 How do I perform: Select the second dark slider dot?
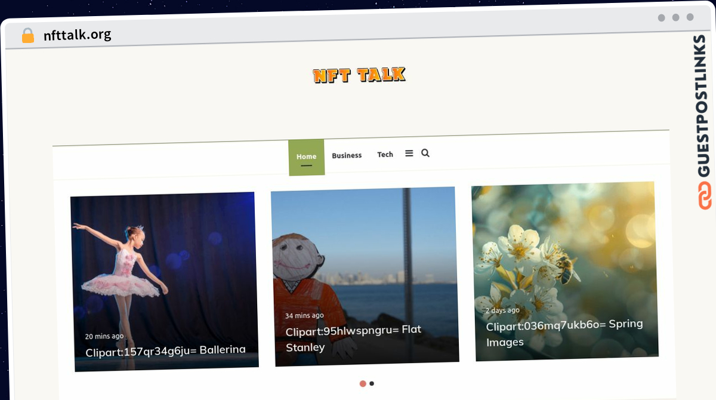point(372,383)
